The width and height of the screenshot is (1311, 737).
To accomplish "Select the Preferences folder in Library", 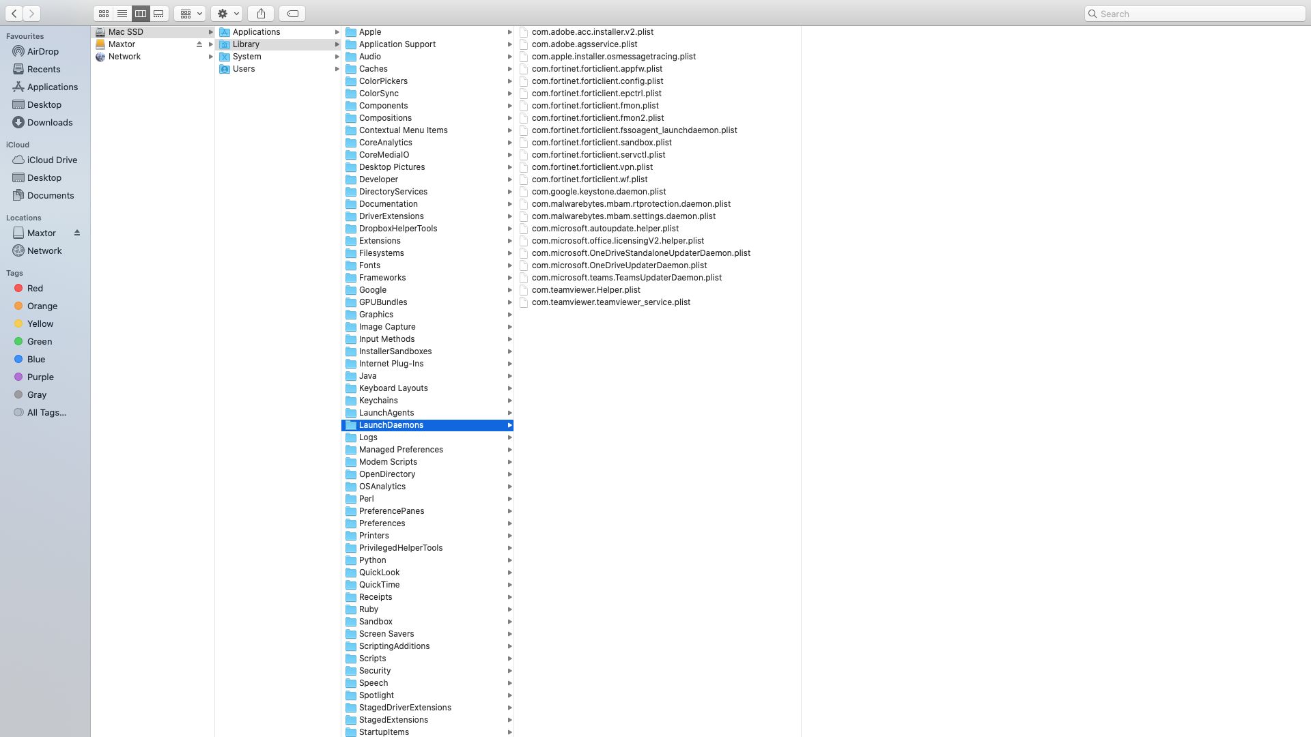I will point(382,523).
